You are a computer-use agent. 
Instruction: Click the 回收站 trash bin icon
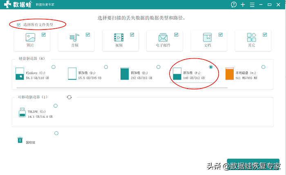click(20, 140)
